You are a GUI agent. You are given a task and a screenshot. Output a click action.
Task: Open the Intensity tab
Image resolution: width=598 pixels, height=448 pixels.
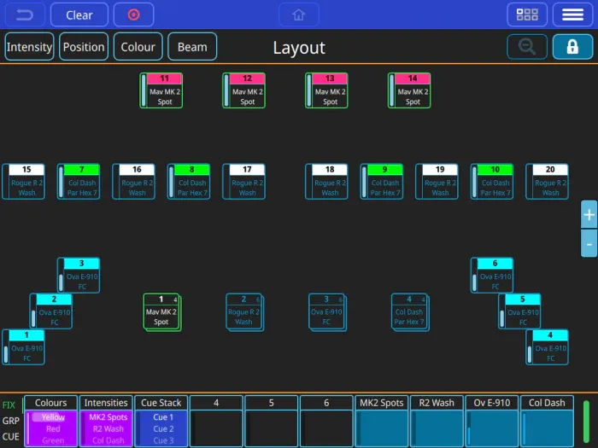point(29,47)
